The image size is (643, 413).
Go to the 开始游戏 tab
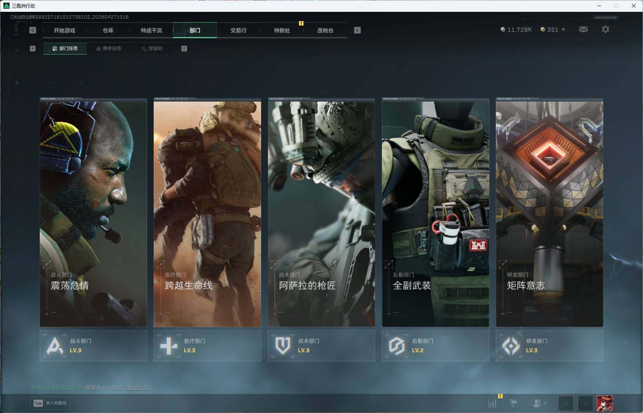(x=64, y=30)
